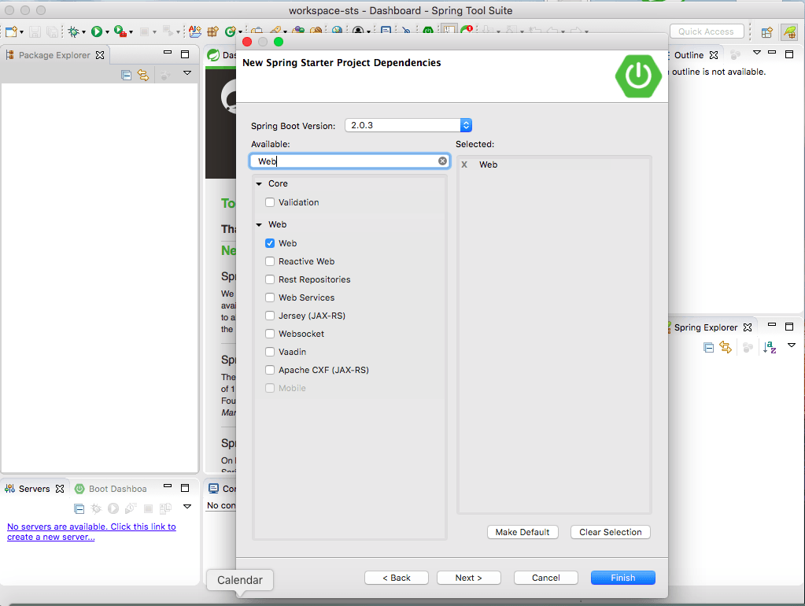Enable the Websocket dependency
Viewport: 805px width, 606px height.
(270, 334)
